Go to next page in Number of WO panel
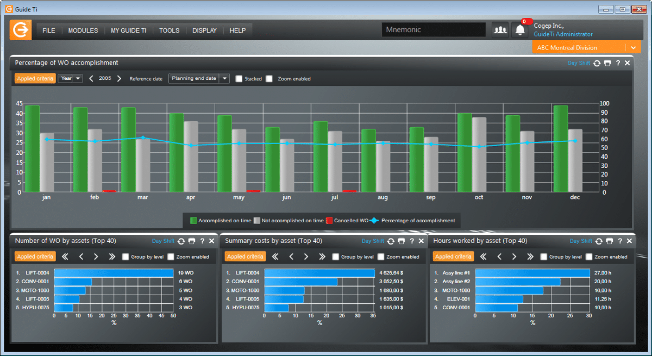Image resolution: width=652 pixels, height=356 pixels. (96, 257)
